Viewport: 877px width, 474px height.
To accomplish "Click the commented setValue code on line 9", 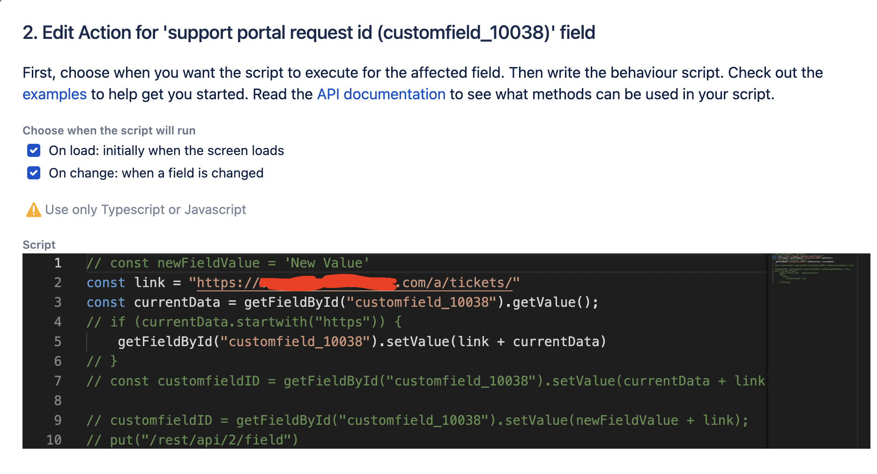I will [x=417, y=420].
